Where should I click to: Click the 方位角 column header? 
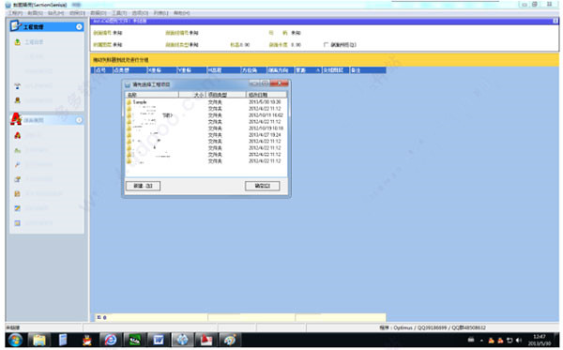[253, 70]
